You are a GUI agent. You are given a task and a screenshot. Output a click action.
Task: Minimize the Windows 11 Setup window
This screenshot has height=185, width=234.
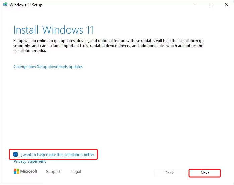point(196,5)
